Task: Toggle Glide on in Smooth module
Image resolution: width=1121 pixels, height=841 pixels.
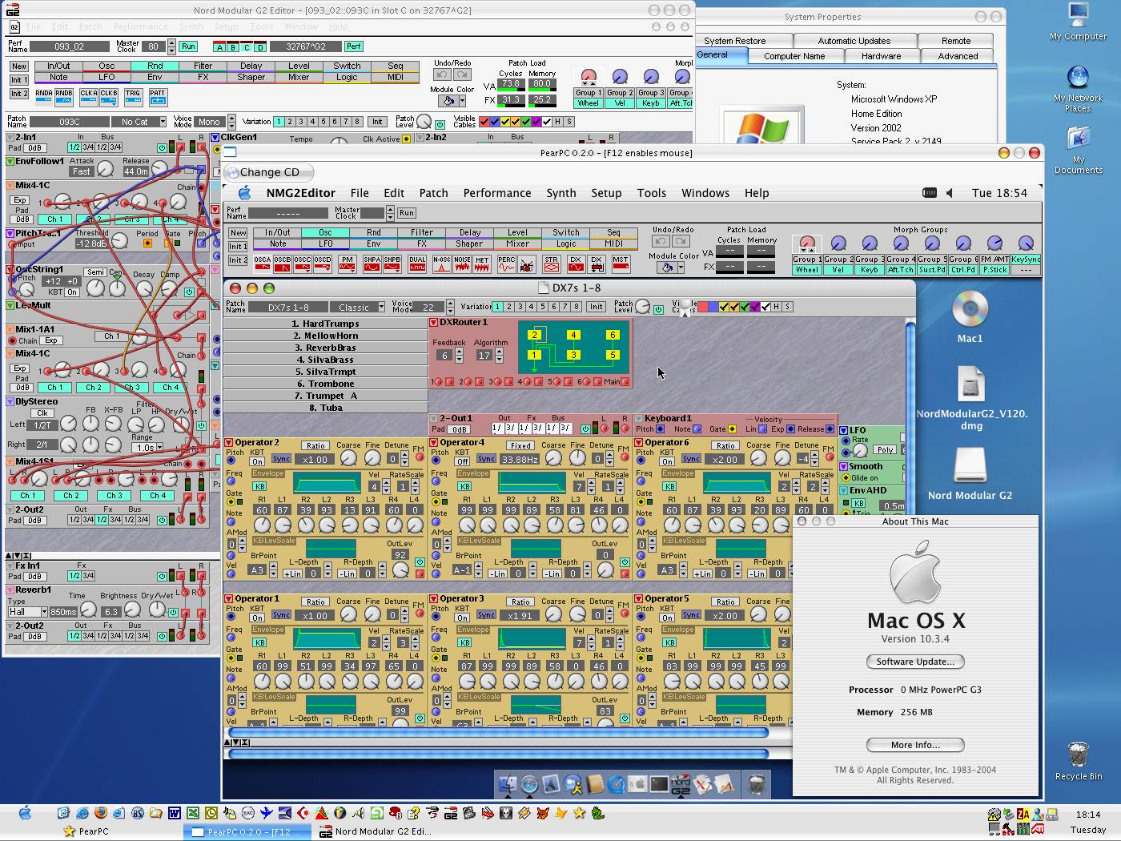Action: tap(845, 478)
